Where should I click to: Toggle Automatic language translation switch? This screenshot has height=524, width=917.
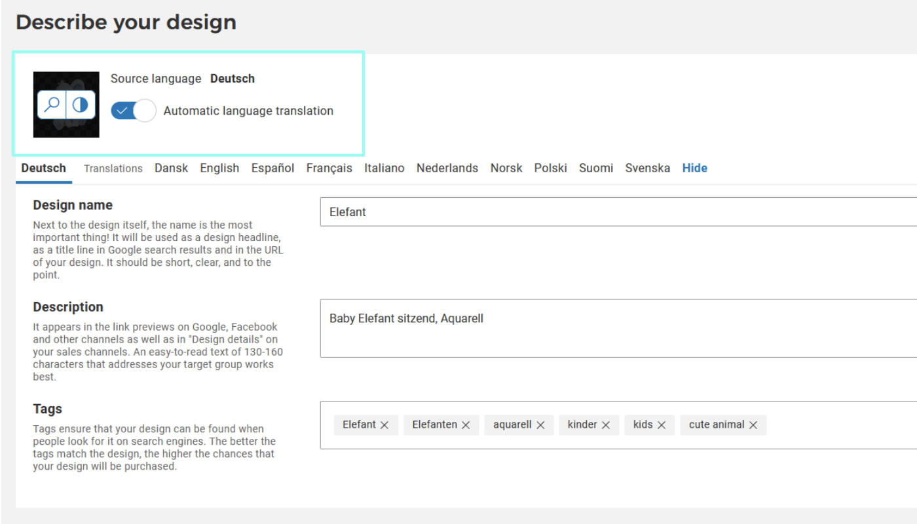coord(134,111)
